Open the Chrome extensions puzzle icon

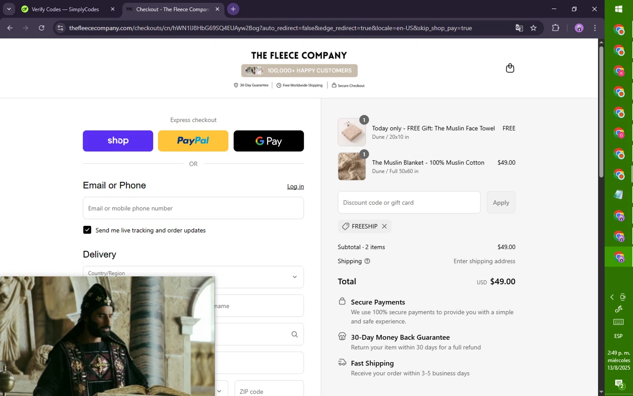(x=556, y=28)
